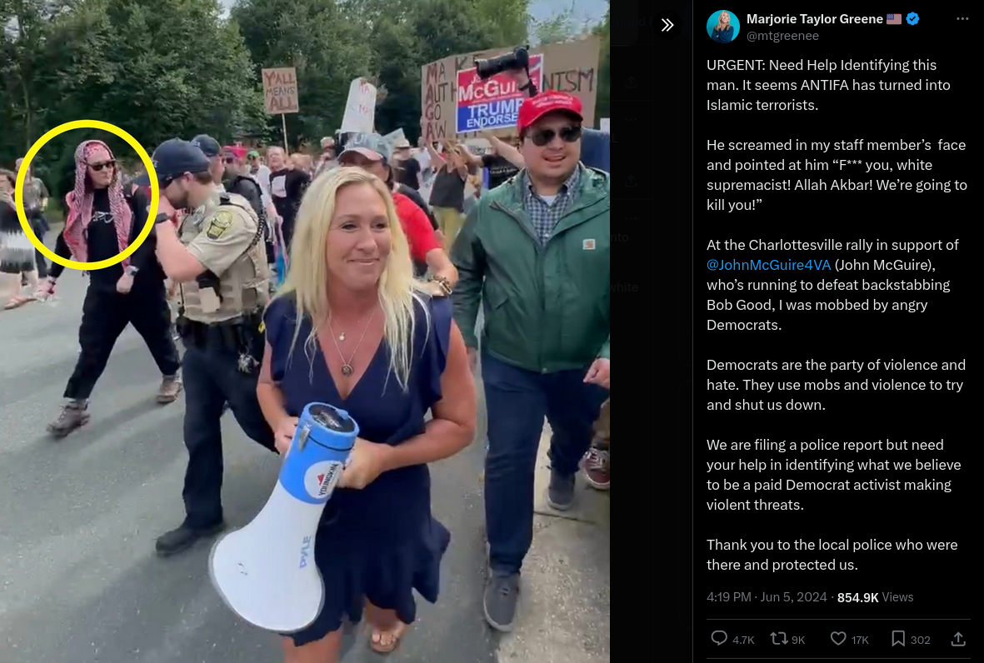Collapse the side panel with the double-chevron icon
984x663 pixels.
click(x=667, y=25)
